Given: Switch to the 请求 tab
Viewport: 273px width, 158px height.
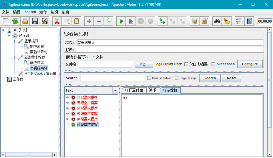Looking at the screenshot, I should coord(153,90).
